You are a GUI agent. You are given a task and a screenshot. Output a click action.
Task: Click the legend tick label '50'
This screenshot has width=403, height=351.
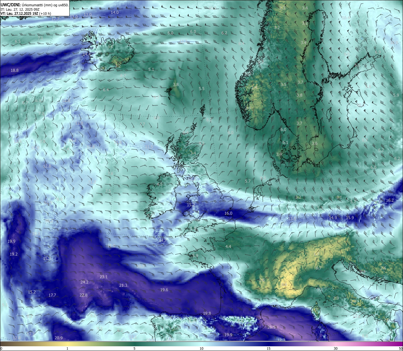400,348
